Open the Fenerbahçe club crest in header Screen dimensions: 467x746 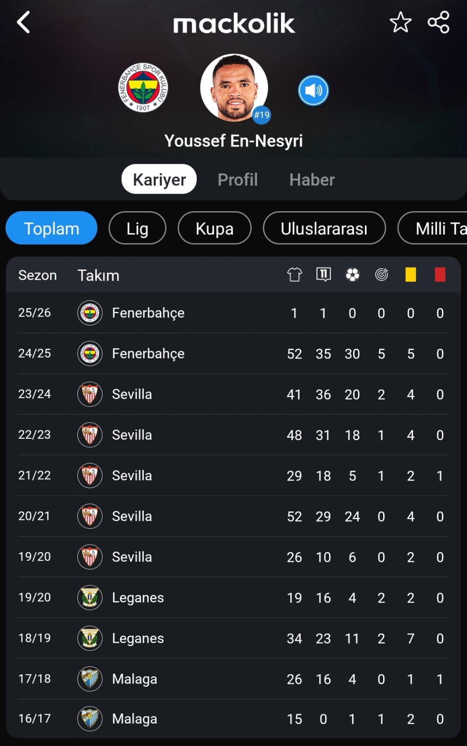(x=143, y=88)
